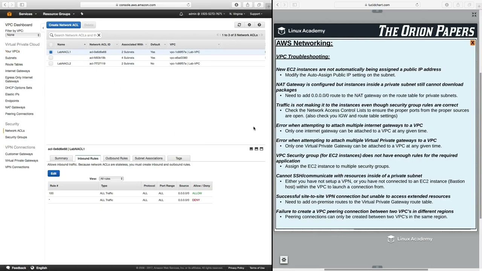
Task: Open VPC Dashboard heading link
Action: click(x=19, y=25)
